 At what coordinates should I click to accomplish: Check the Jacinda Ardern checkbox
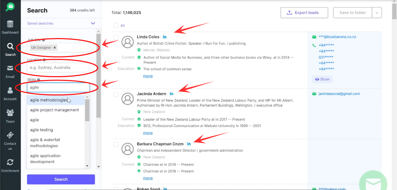point(116,94)
